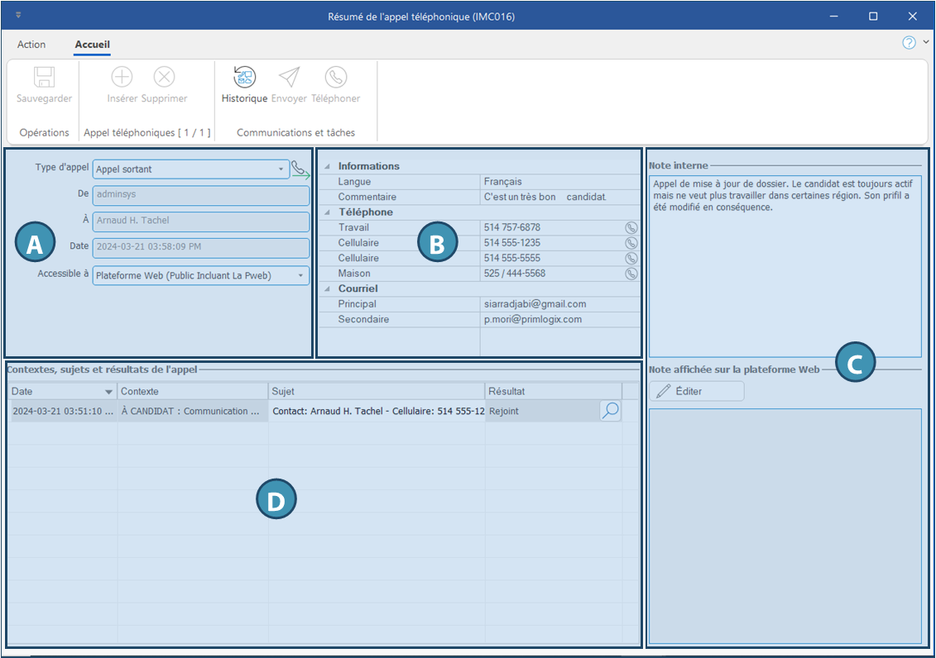Open the help question mark icon
Image resolution: width=936 pixels, height=658 pixels.
[909, 43]
